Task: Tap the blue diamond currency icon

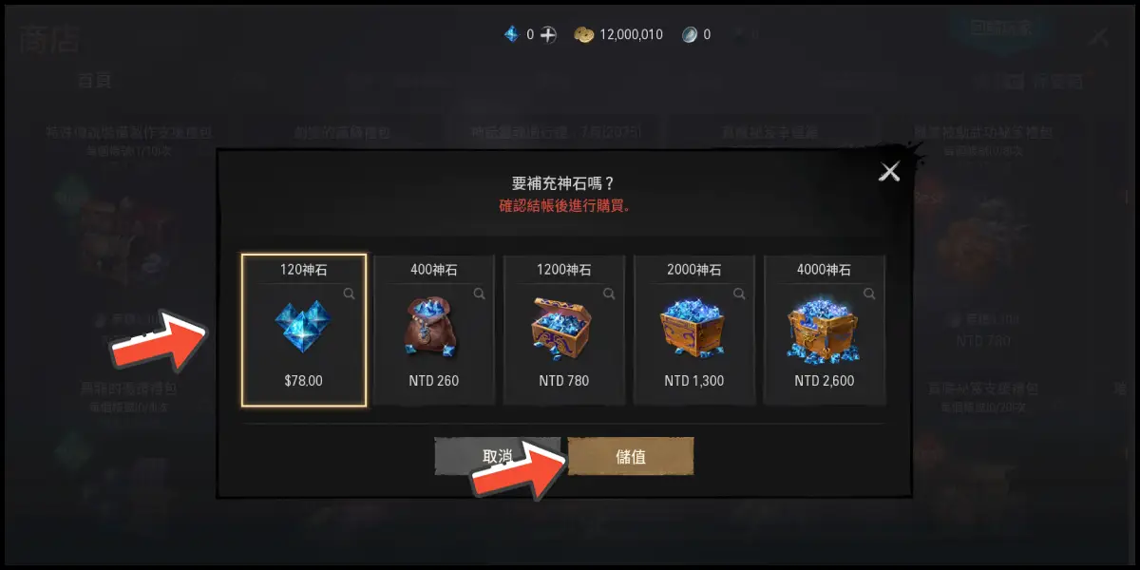Action: tap(512, 35)
